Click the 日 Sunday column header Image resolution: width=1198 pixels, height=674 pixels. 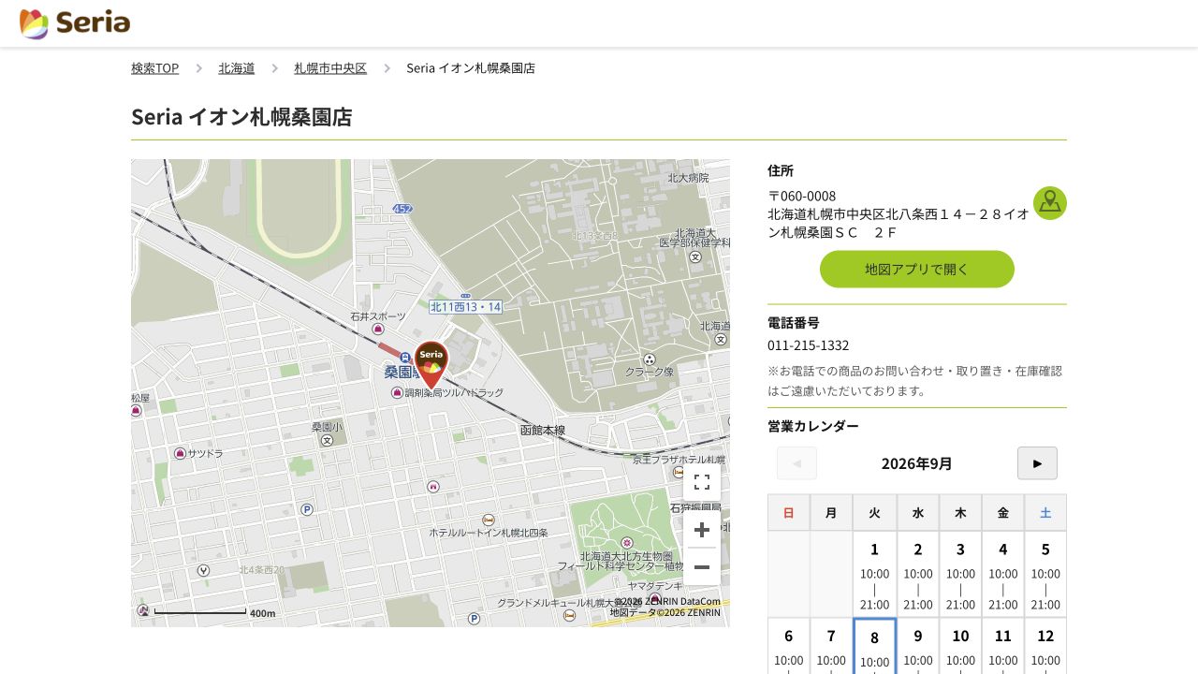(789, 513)
